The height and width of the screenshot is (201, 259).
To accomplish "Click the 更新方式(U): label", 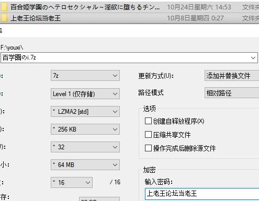I will point(156,76).
